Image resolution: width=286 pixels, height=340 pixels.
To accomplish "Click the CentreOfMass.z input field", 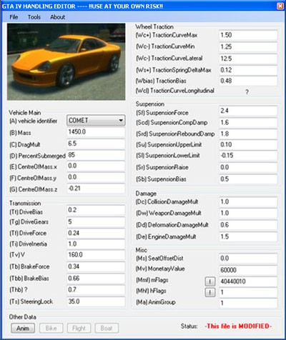I will pos(96,189).
